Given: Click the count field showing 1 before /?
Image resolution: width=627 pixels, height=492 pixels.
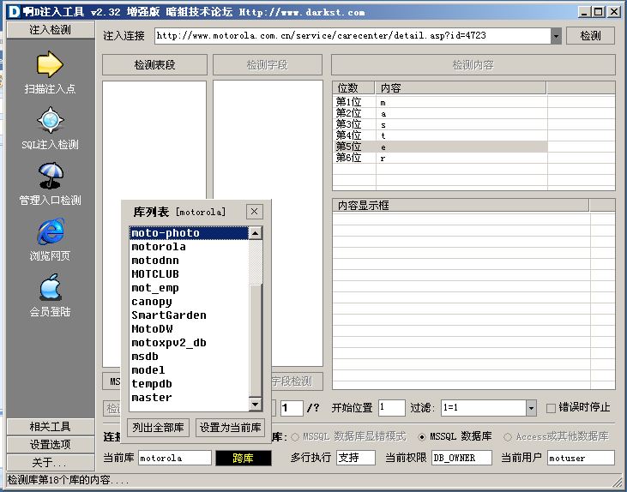Looking at the screenshot, I should 292,408.
